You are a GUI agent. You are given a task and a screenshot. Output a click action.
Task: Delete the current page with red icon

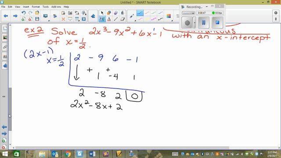30,19
